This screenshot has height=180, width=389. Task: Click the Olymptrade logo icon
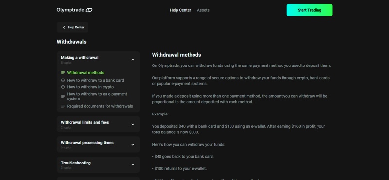point(89,10)
